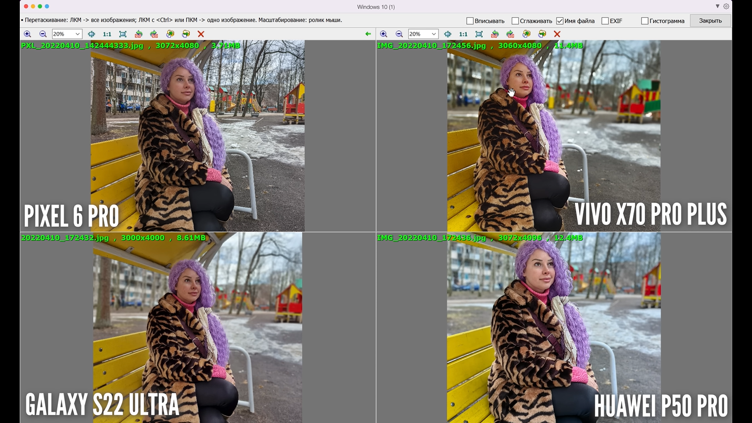
Task: Zoom out on the Vivo X70 pane
Action: click(399, 34)
